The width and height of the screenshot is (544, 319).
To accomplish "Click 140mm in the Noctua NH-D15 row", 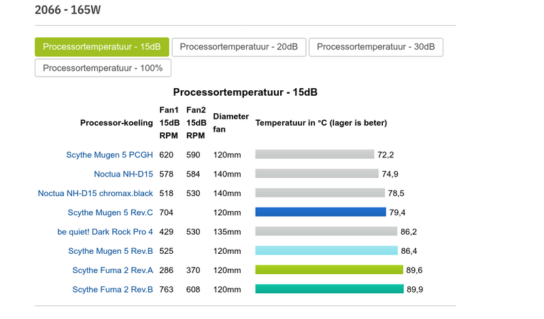I will coord(227,174).
